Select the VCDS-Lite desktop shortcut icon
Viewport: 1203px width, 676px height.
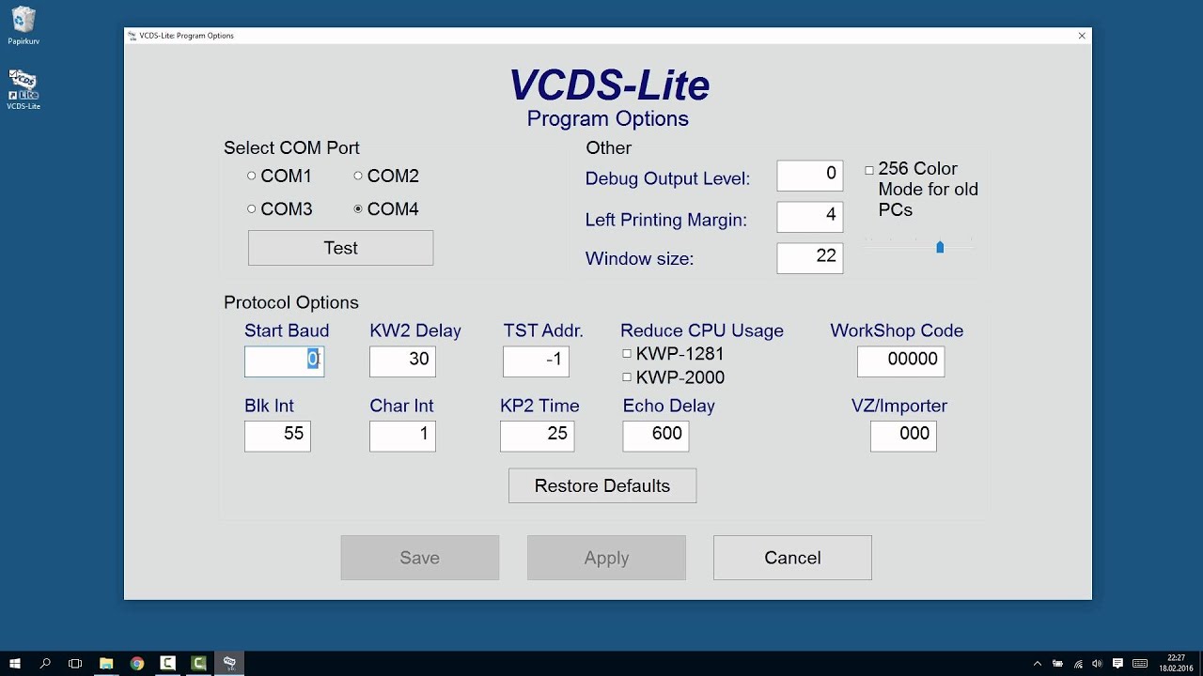[x=23, y=89]
